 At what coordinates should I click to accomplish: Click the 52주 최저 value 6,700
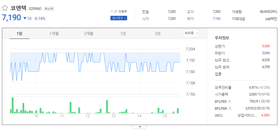click(x=266, y=67)
